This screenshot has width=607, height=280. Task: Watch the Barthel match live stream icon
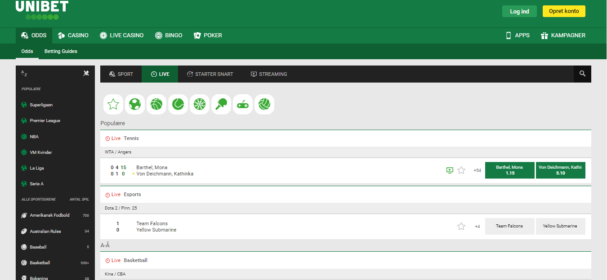450,170
